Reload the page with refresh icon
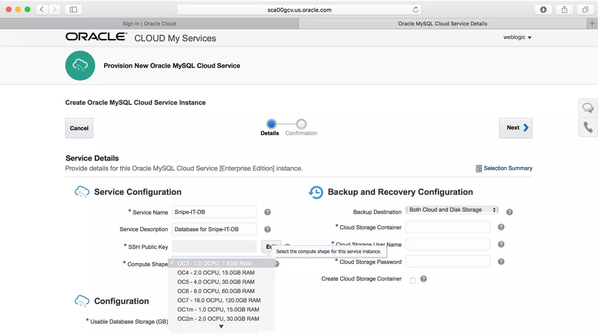Screen dimensions: 598x336 [x=415, y=10]
